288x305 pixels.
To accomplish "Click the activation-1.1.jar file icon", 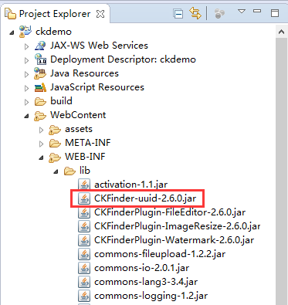I will click(84, 185).
